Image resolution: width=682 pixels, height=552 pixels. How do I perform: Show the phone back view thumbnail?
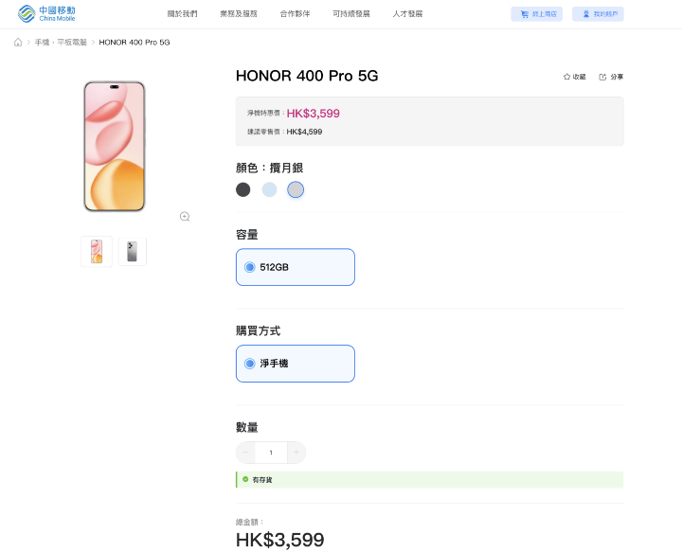tap(133, 251)
